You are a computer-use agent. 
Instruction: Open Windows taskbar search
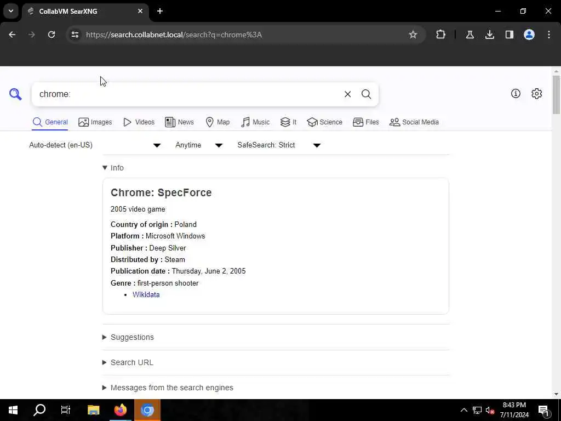[x=39, y=410]
